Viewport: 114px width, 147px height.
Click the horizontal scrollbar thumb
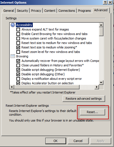47,87
